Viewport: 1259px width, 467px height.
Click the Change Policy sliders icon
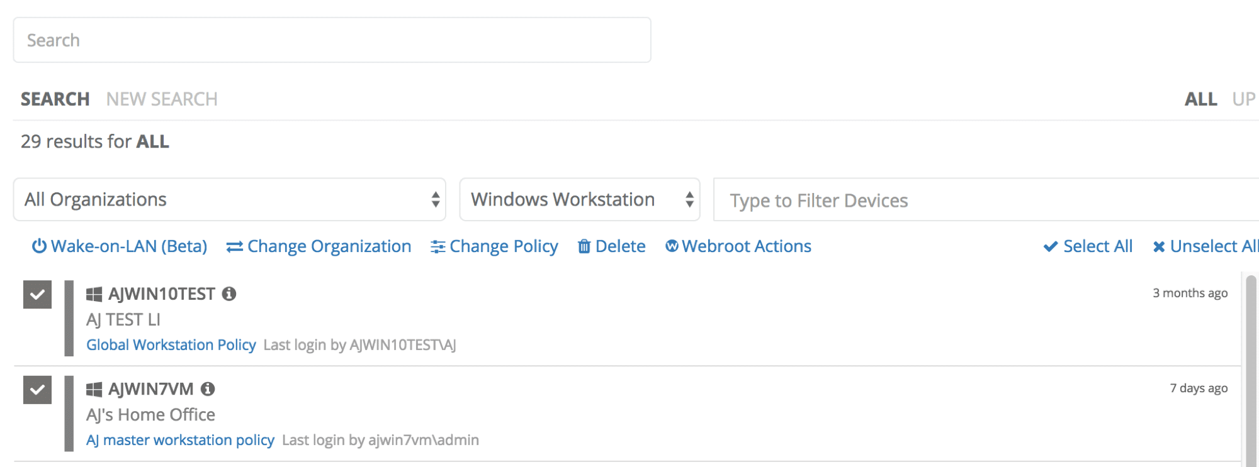438,247
